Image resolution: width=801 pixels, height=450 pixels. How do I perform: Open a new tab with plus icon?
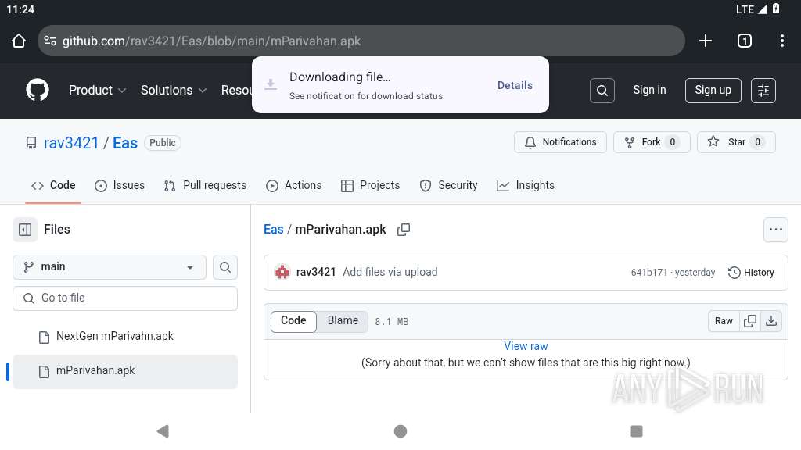[706, 41]
